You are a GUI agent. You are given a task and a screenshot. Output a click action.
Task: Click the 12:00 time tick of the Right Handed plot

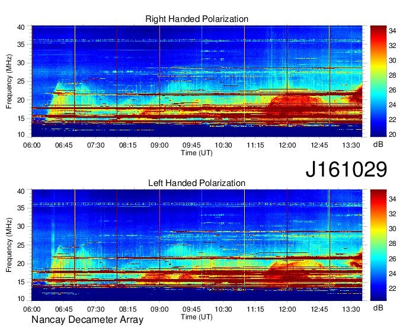click(287, 145)
